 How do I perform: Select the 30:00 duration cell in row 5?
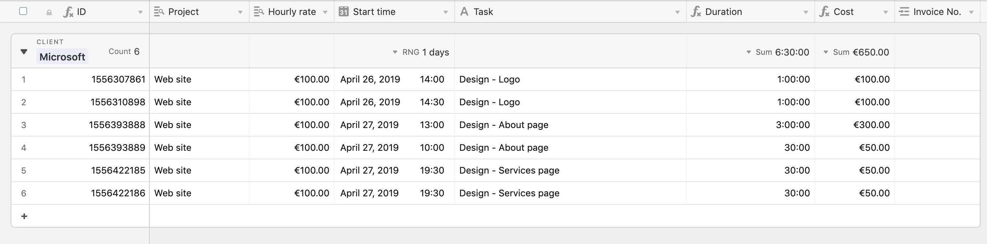pyautogui.click(x=750, y=171)
